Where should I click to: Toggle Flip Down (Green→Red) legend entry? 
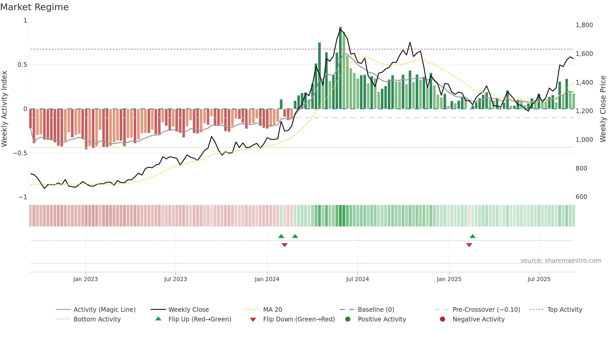(x=292, y=319)
